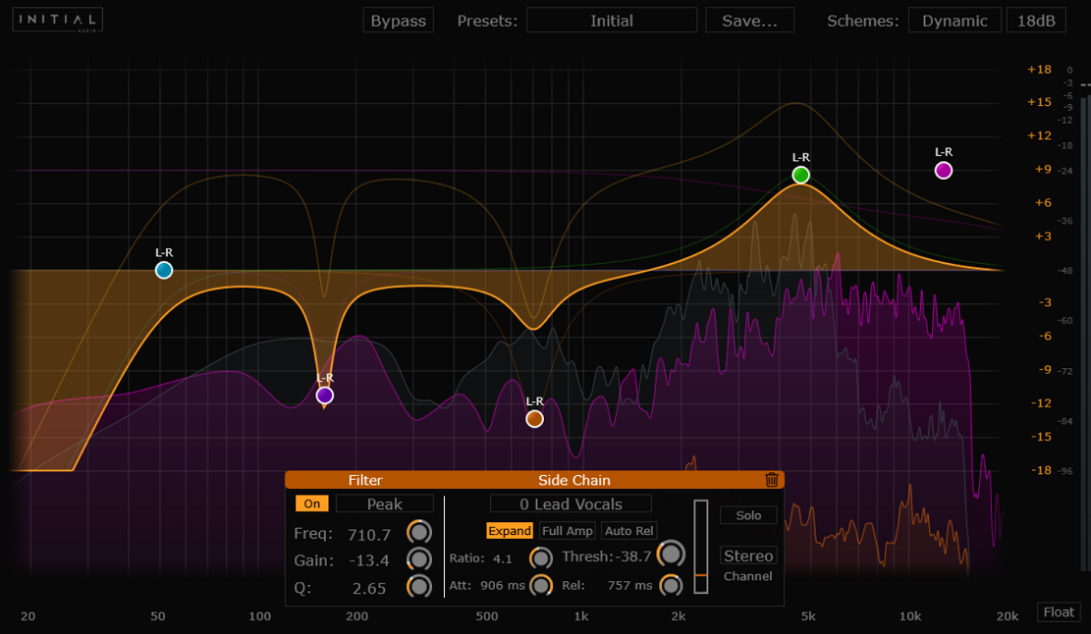Click the 20k frequency axis label
This screenshot has width=1091, height=634.
click(x=1007, y=616)
